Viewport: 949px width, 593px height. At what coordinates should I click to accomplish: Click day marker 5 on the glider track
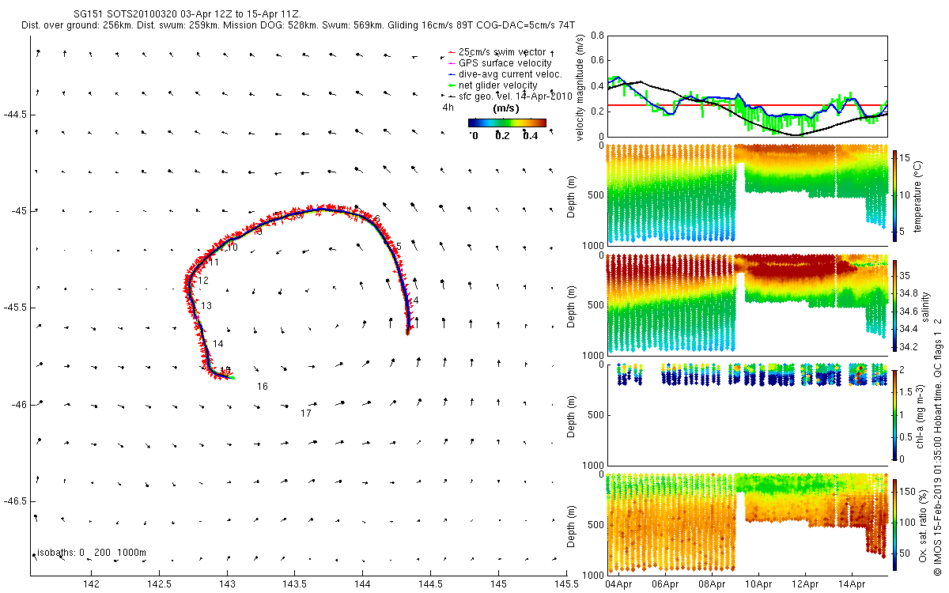pyautogui.click(x=399, y=247)
